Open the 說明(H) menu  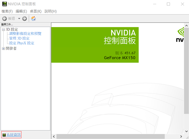51,11
